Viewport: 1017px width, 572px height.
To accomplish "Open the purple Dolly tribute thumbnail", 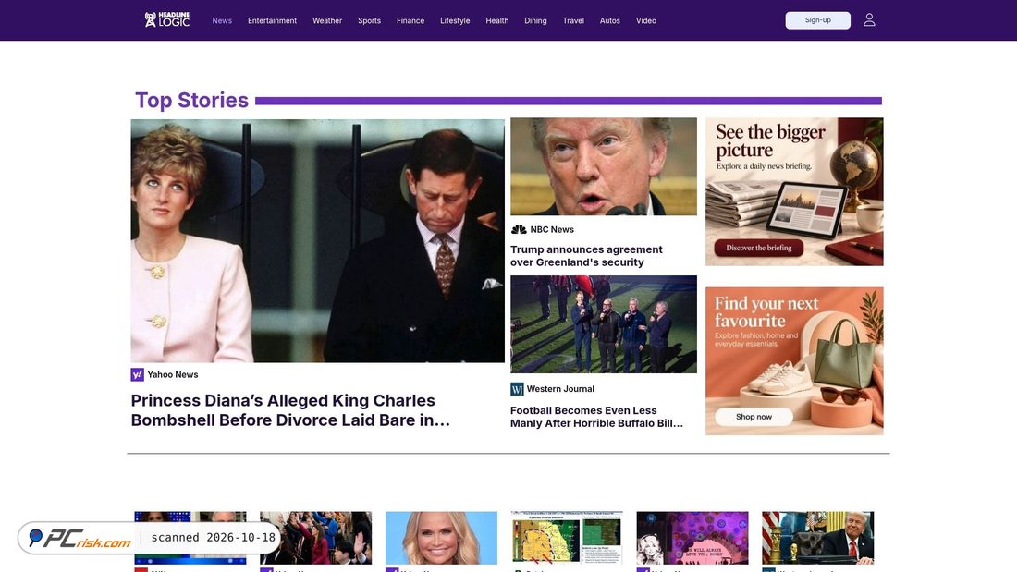I will coord(692,538).
